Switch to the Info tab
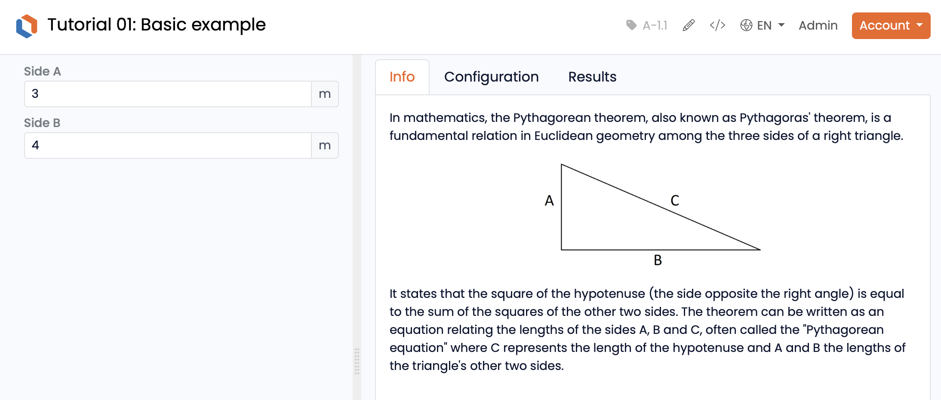The height and width of the screenshot is (400, 941). tap(402, 77)
